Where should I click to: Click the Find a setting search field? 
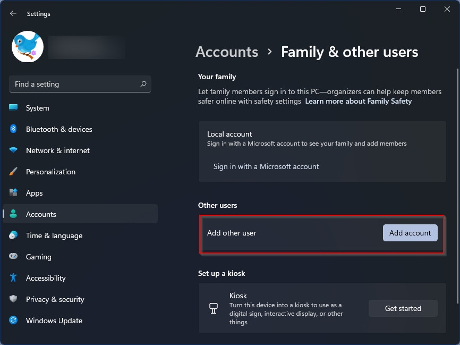click(x=80, y=85)
